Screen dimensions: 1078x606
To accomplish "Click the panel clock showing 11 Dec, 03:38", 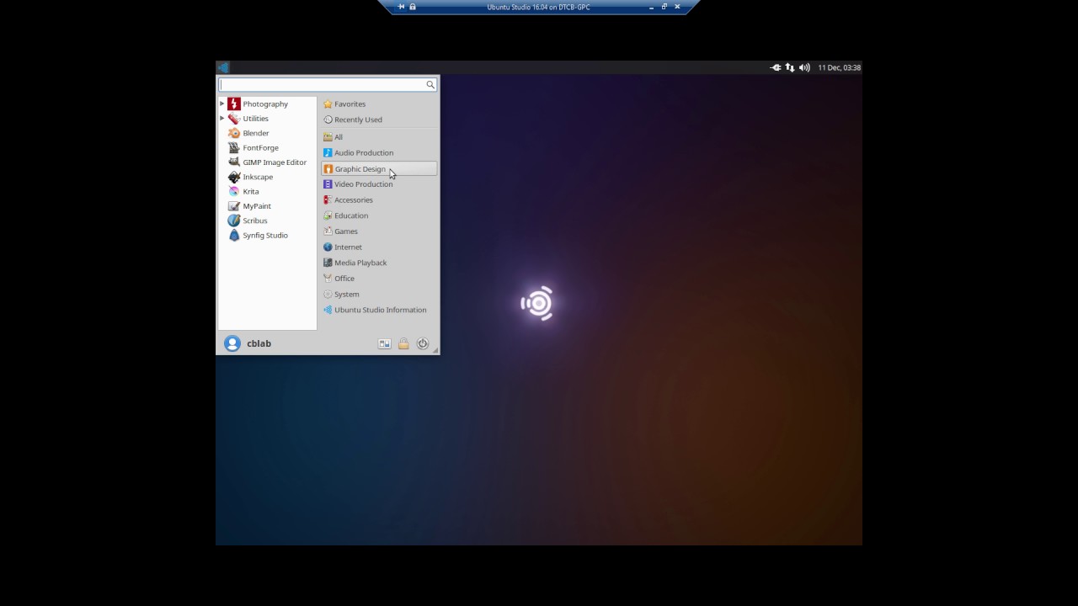I will 840,67.
